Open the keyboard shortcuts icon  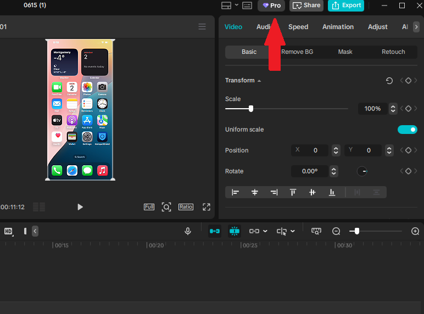pos(247,5)
